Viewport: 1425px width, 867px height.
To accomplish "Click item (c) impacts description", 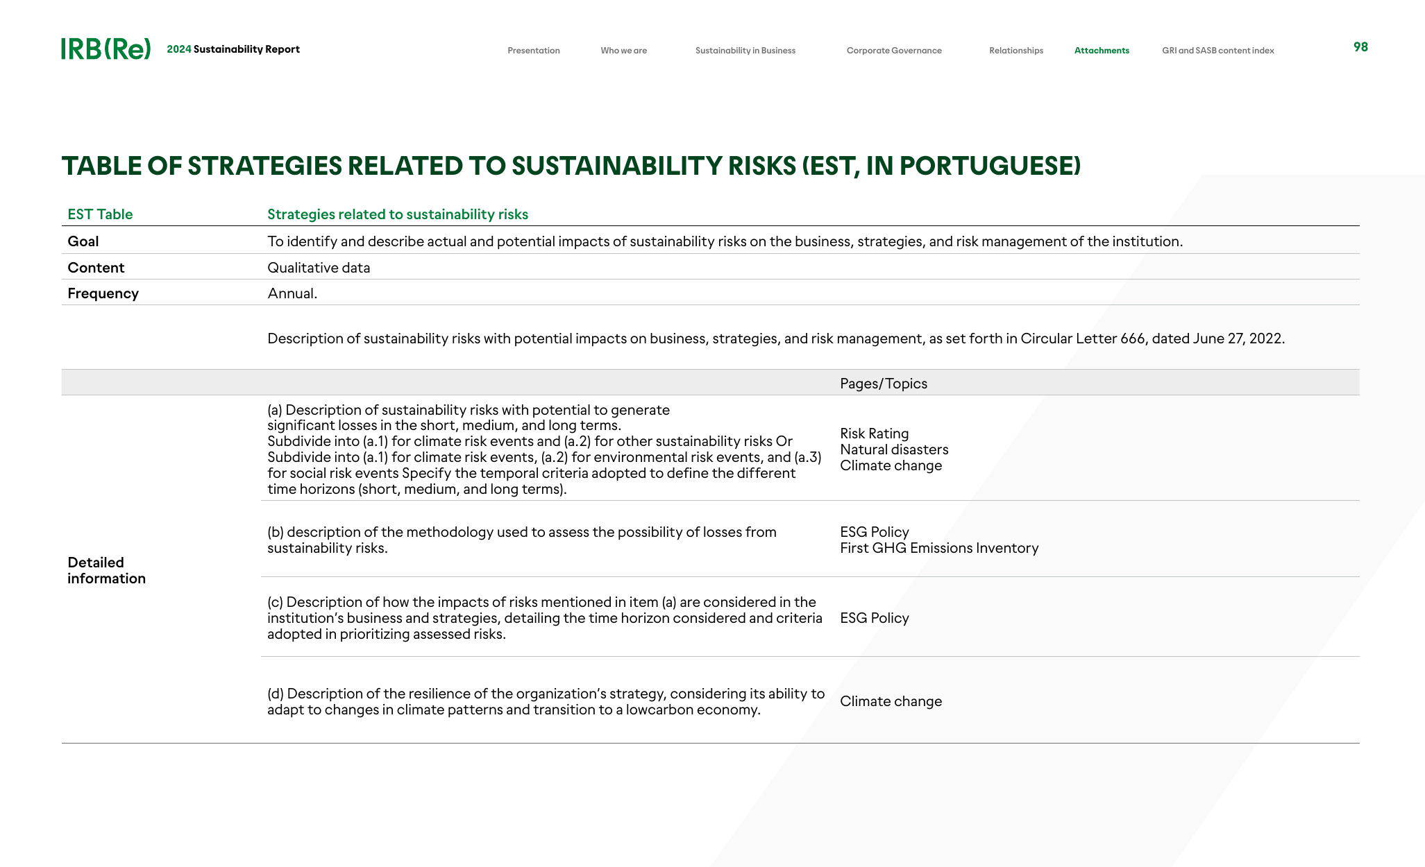I will (x=545, y=618).
